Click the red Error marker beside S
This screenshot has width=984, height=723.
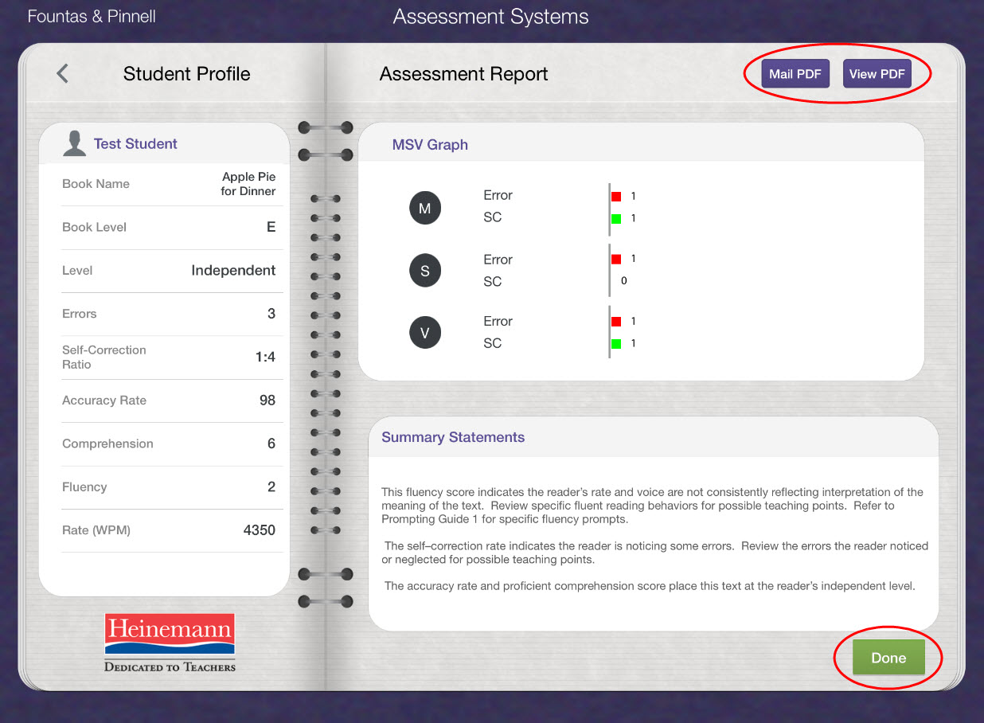click(x=615, y=258)
